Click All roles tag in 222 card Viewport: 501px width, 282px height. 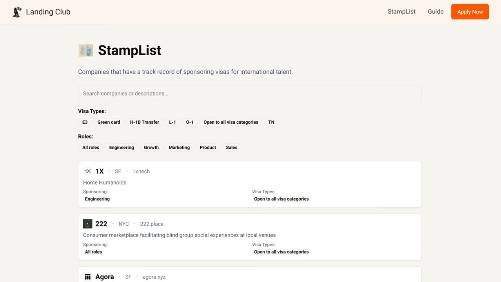93,252
